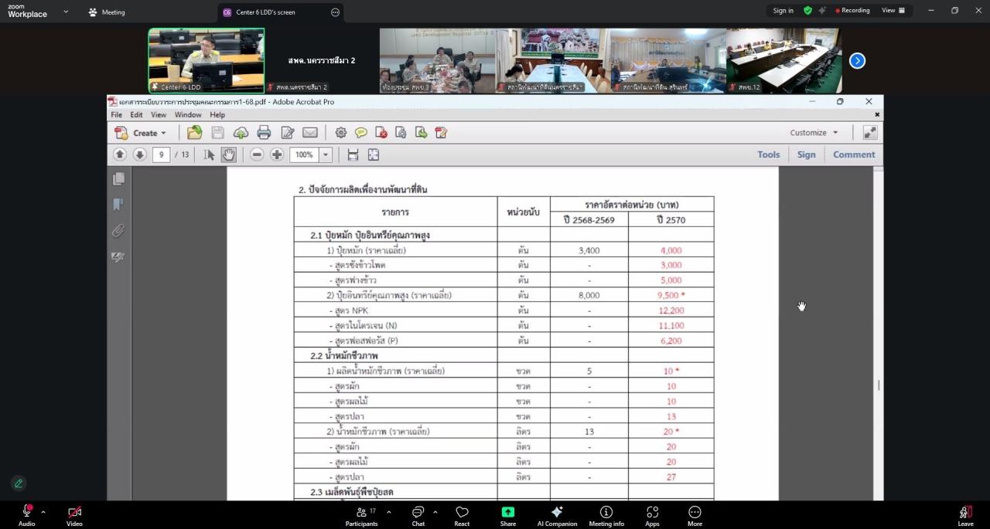Click the Save file icon in Acrobat
This screenshot has width=990, height=529.
point(218,133)
